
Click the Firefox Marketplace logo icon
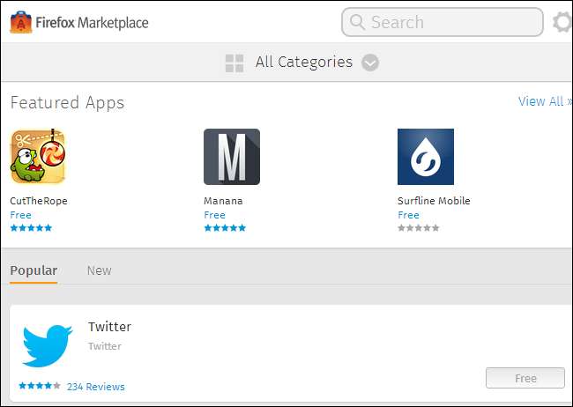[21, 22]
